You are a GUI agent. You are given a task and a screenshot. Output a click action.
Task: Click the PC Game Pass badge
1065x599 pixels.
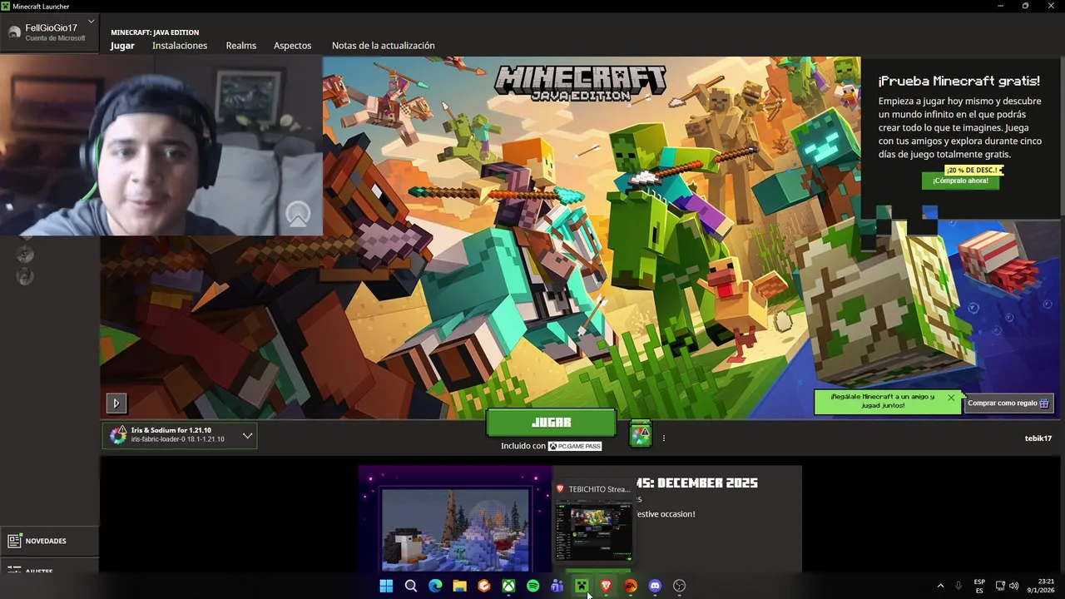pos(574,447)
